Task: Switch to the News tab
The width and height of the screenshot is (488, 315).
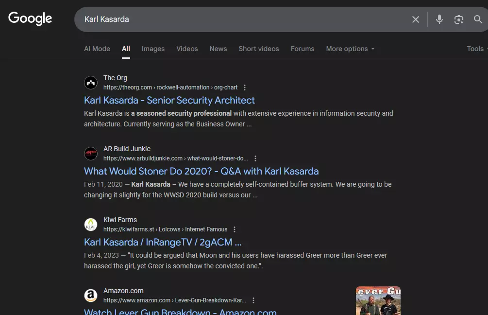Action: [218, 49]
